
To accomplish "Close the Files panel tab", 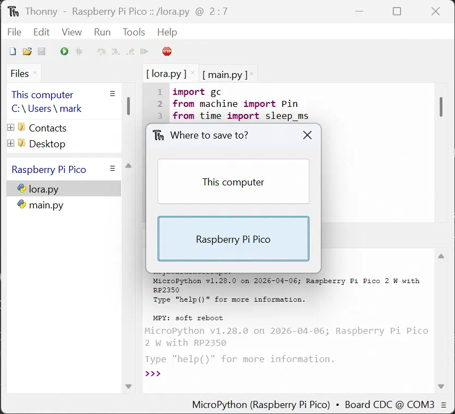I will (35, 73).
